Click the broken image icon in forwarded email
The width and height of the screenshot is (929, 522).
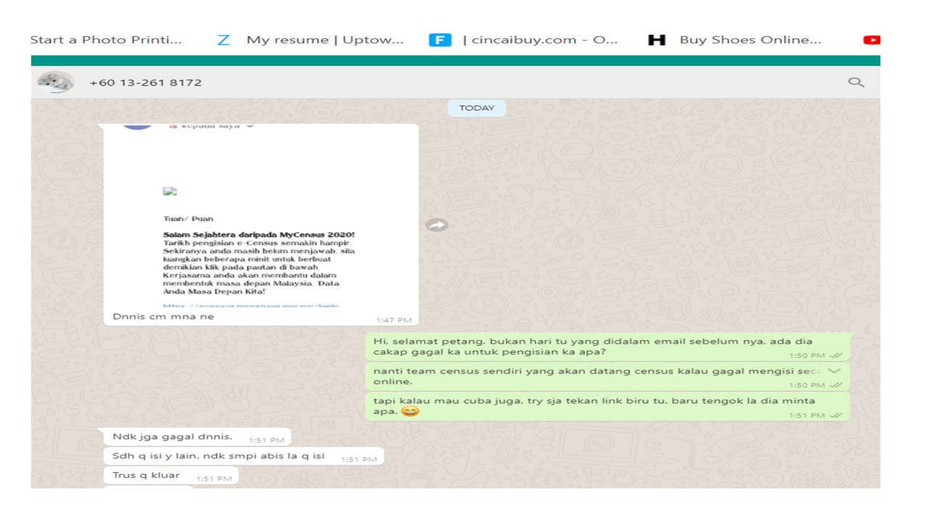[x=170, y=192]
